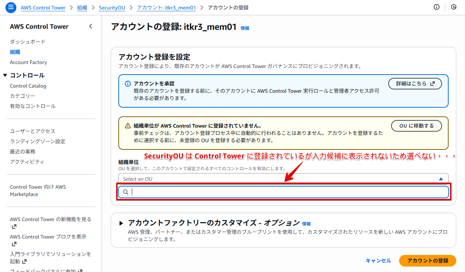Select 組織 in the sidebar
Image resolution: width=465 pixels, height=272 pixels.
pyautogui.click(x=15, y=52)
